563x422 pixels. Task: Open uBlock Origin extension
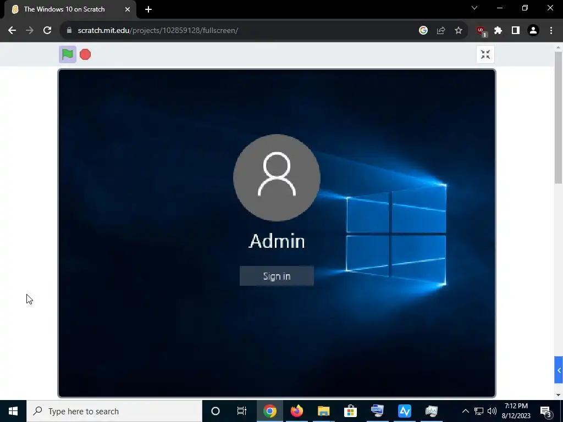pyautogui.click(x=481, y=31)
